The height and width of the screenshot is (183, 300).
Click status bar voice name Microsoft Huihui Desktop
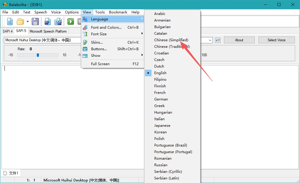click(81, 180)
